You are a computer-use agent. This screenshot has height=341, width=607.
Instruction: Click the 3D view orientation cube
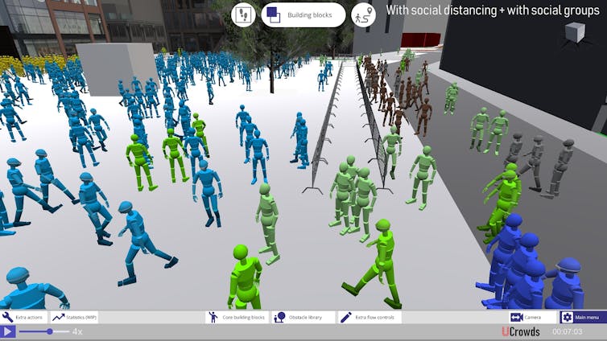click(x=575, y=33)
